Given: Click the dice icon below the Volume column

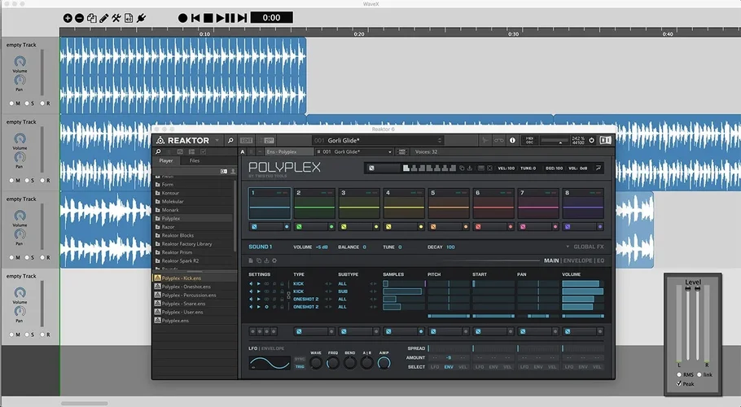Looking at the screenshot, I should 568,331.
